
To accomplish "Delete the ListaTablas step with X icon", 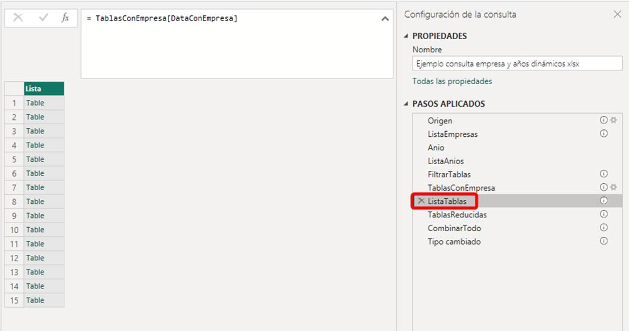I will (x=421, y=201).
